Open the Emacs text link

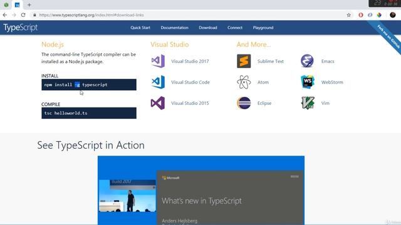(328, 61)
